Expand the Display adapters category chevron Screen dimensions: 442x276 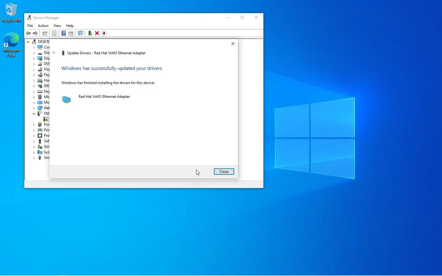point(34,59)
